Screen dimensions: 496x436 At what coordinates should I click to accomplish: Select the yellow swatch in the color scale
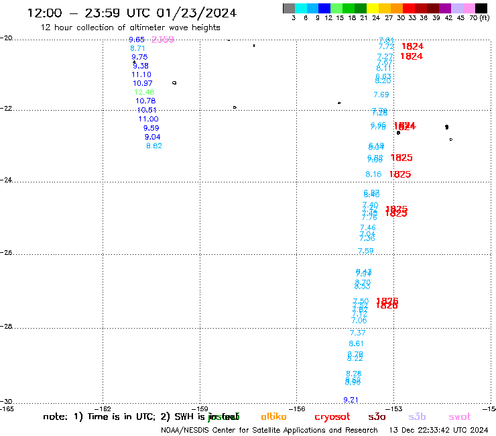tap(373, 8)
